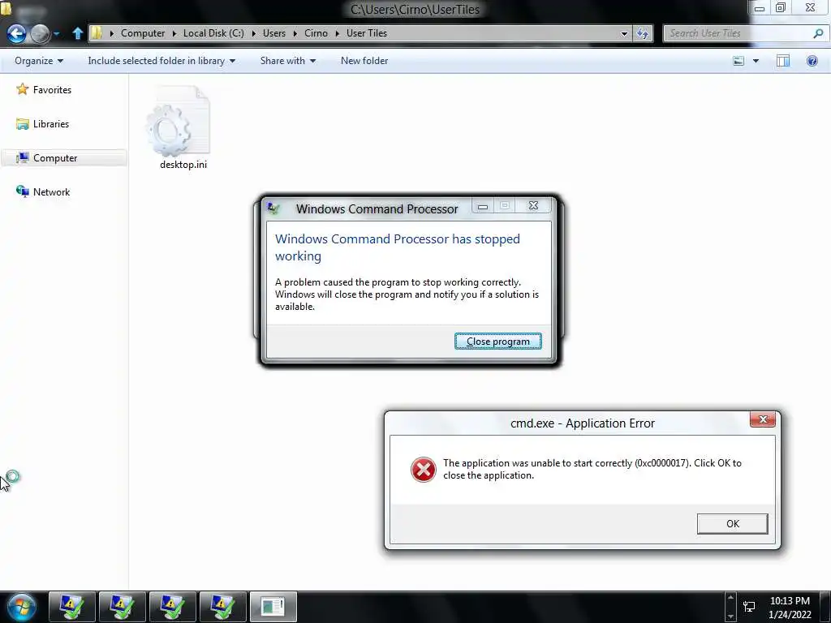This screenshot has height=623, width=831.
Task: Click fourth taskbar program icon
Action: (223, 607)
